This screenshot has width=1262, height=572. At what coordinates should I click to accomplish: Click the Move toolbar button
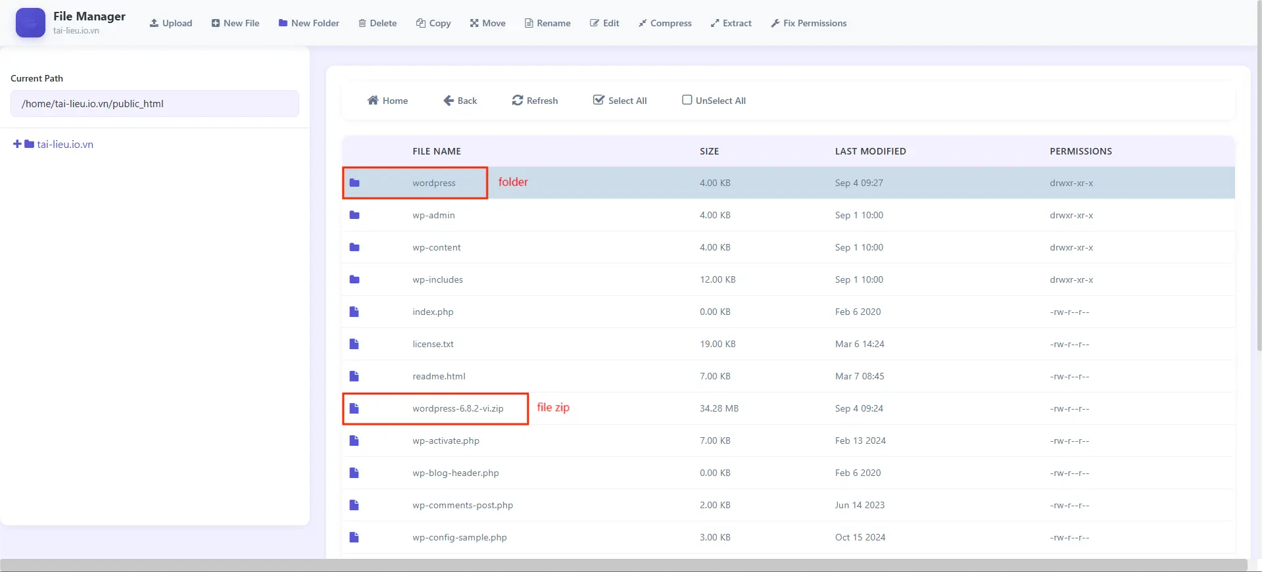click(x=488, y=23)
